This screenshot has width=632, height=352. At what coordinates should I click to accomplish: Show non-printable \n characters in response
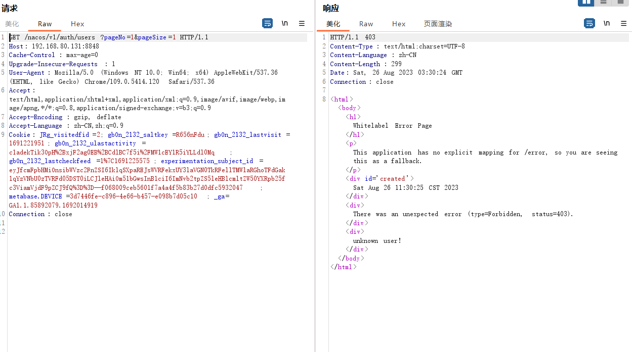pyautogui.click(x=607, y=23)
